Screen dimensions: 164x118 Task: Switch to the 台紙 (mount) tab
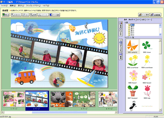[143, 20]
